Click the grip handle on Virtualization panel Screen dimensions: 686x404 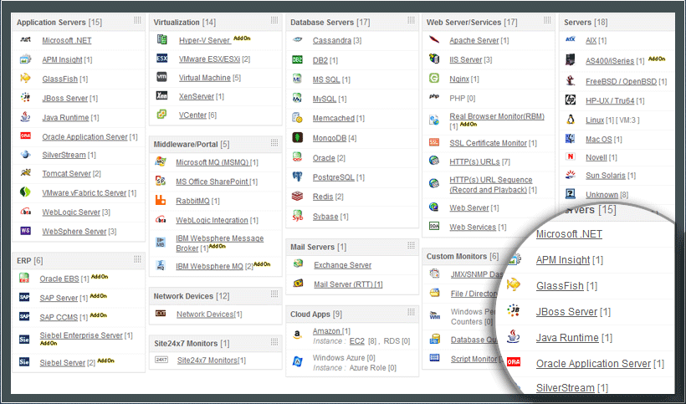click(274, 21)
